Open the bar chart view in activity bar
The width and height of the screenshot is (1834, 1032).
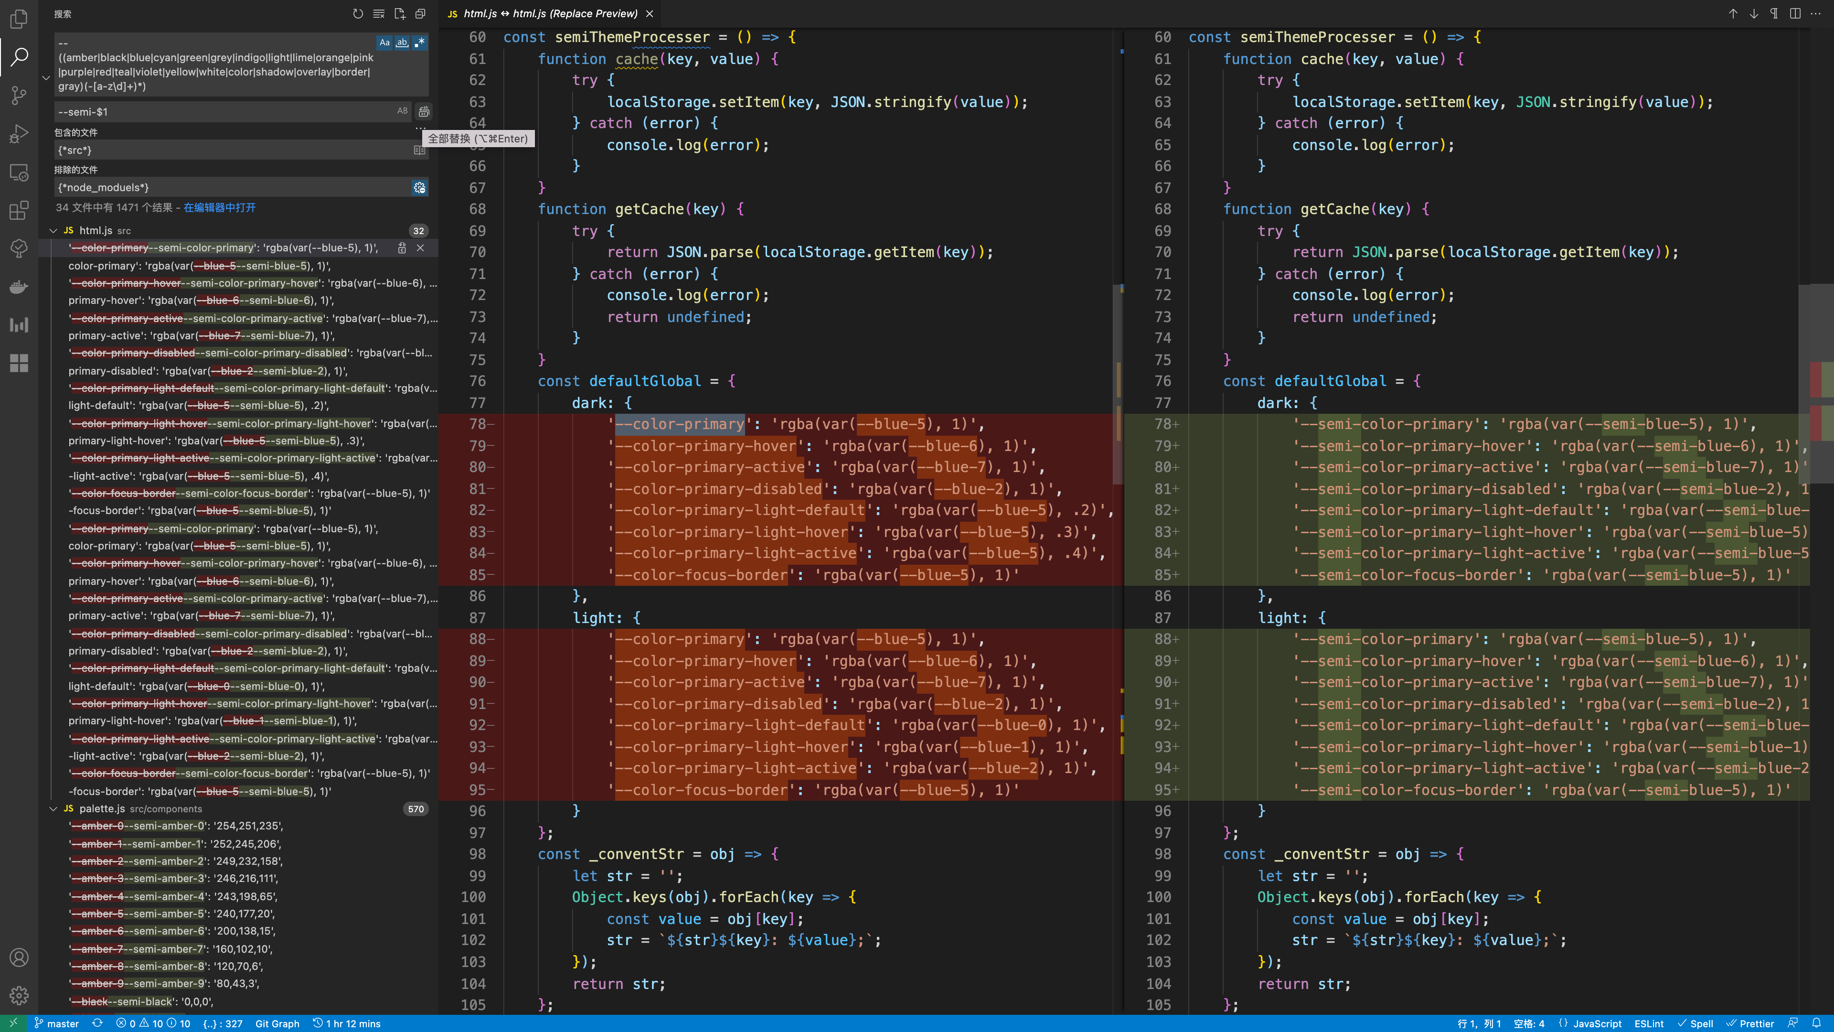tap(19, 325)
